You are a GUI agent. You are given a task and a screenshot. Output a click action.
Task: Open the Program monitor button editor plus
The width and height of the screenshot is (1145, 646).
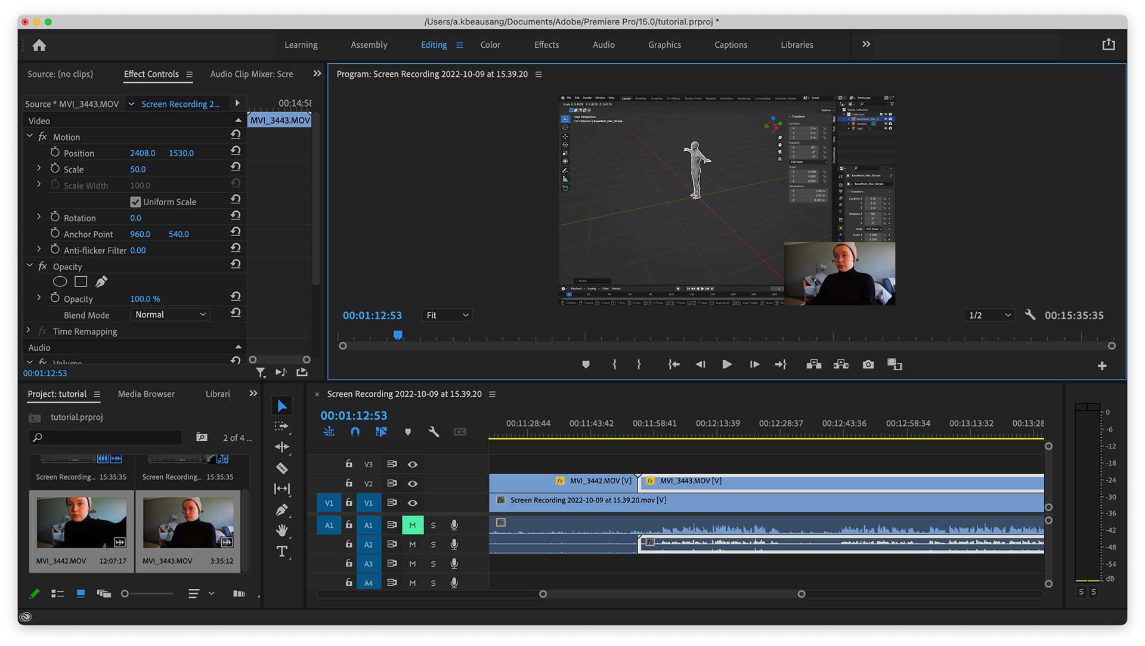pos(1102,366)
